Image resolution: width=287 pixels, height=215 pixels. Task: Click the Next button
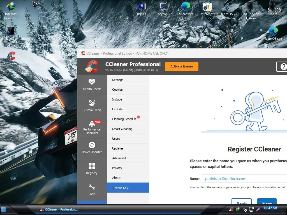tap(267, 201)
